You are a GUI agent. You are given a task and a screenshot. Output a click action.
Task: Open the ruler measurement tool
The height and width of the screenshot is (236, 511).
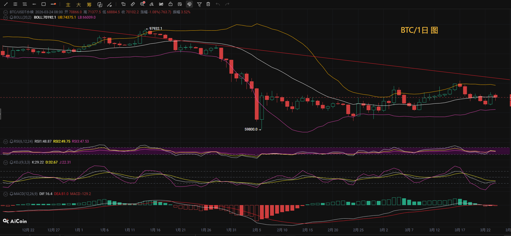133,4
